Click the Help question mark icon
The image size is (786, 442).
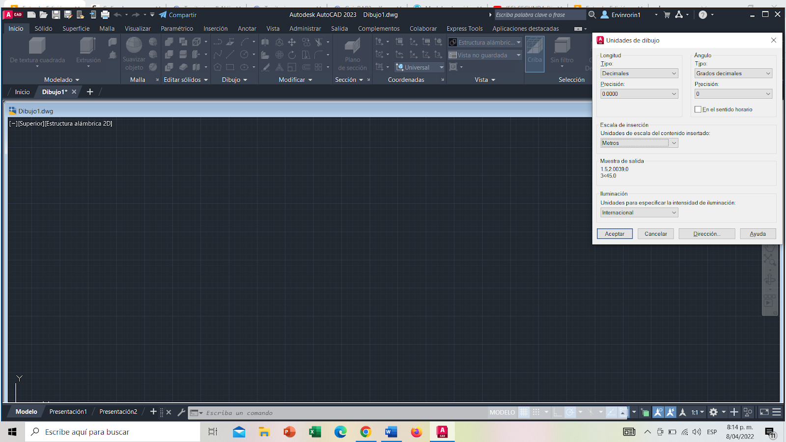[703, 15]
